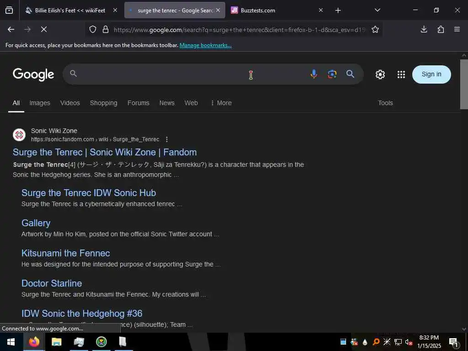
Task: Close the Google Search tab
Action: coord(218,10)
